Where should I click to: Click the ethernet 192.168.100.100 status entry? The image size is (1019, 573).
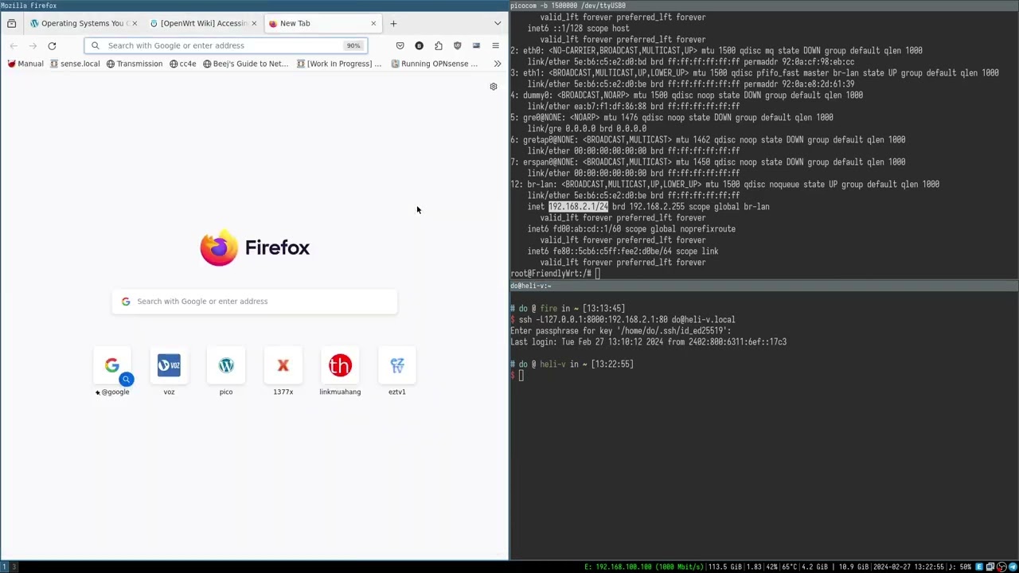click(x=644, y=567)
